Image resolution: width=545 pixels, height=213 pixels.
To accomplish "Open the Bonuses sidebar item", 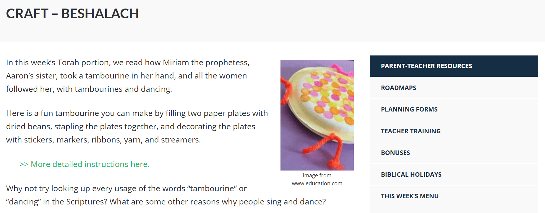I will coord(395,153).
